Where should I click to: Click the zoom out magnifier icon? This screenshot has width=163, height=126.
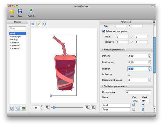click(47, 107)
